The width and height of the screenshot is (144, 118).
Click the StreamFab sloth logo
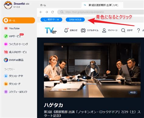click(x=8, y=5)
